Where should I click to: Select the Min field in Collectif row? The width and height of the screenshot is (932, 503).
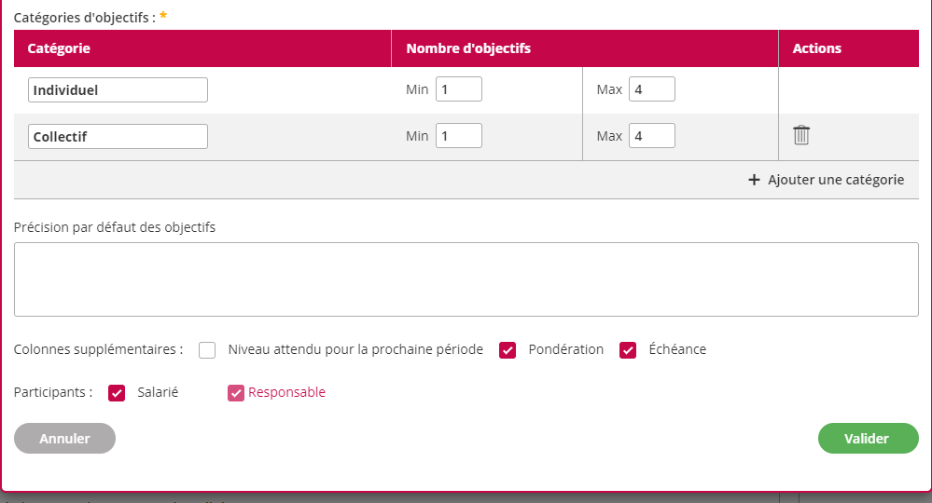coord(458,136)
